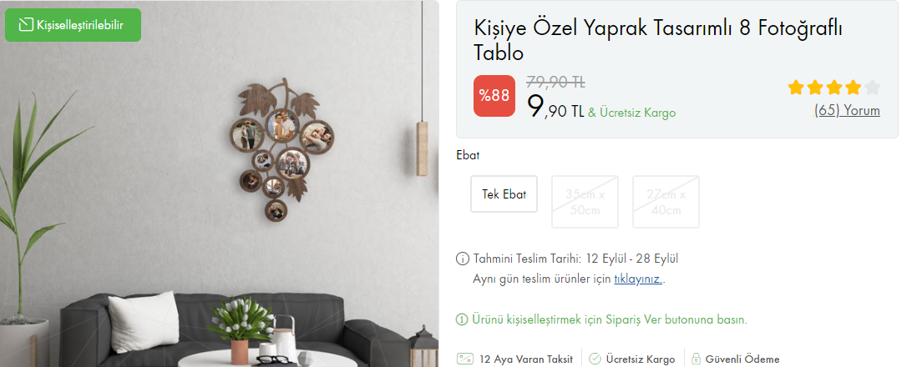
Task: Click the padlock icon next to Güvenli Ödeme
Action: (x=696, y=359)
